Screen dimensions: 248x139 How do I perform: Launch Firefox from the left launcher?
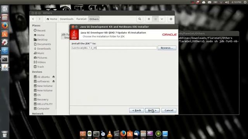(5, 25)
